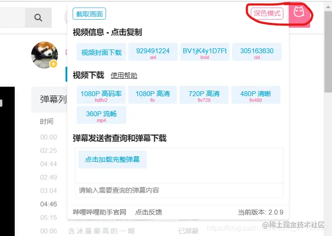The height and width of the screenshot is (236, 332).
Task: Click the 视频信息 - 点击复制 heading
Action: (107, 32)
